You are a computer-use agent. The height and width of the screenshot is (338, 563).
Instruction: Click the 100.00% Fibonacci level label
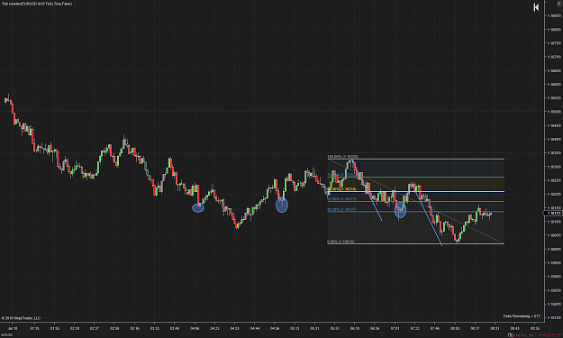point(342,157)
